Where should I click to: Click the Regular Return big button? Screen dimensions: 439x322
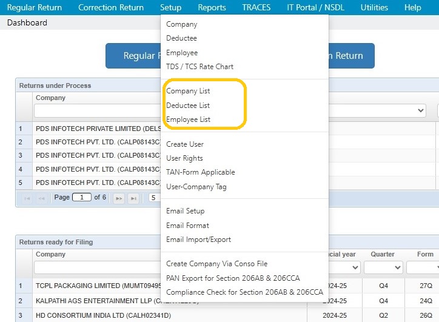coord(133,56)
